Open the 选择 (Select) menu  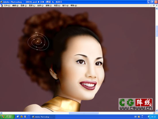tap(40, 5)
